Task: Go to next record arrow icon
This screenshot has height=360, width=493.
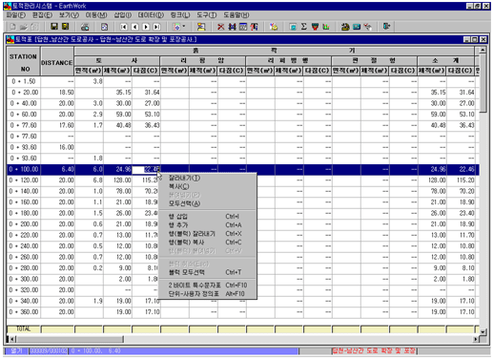Action: [146, 27]
